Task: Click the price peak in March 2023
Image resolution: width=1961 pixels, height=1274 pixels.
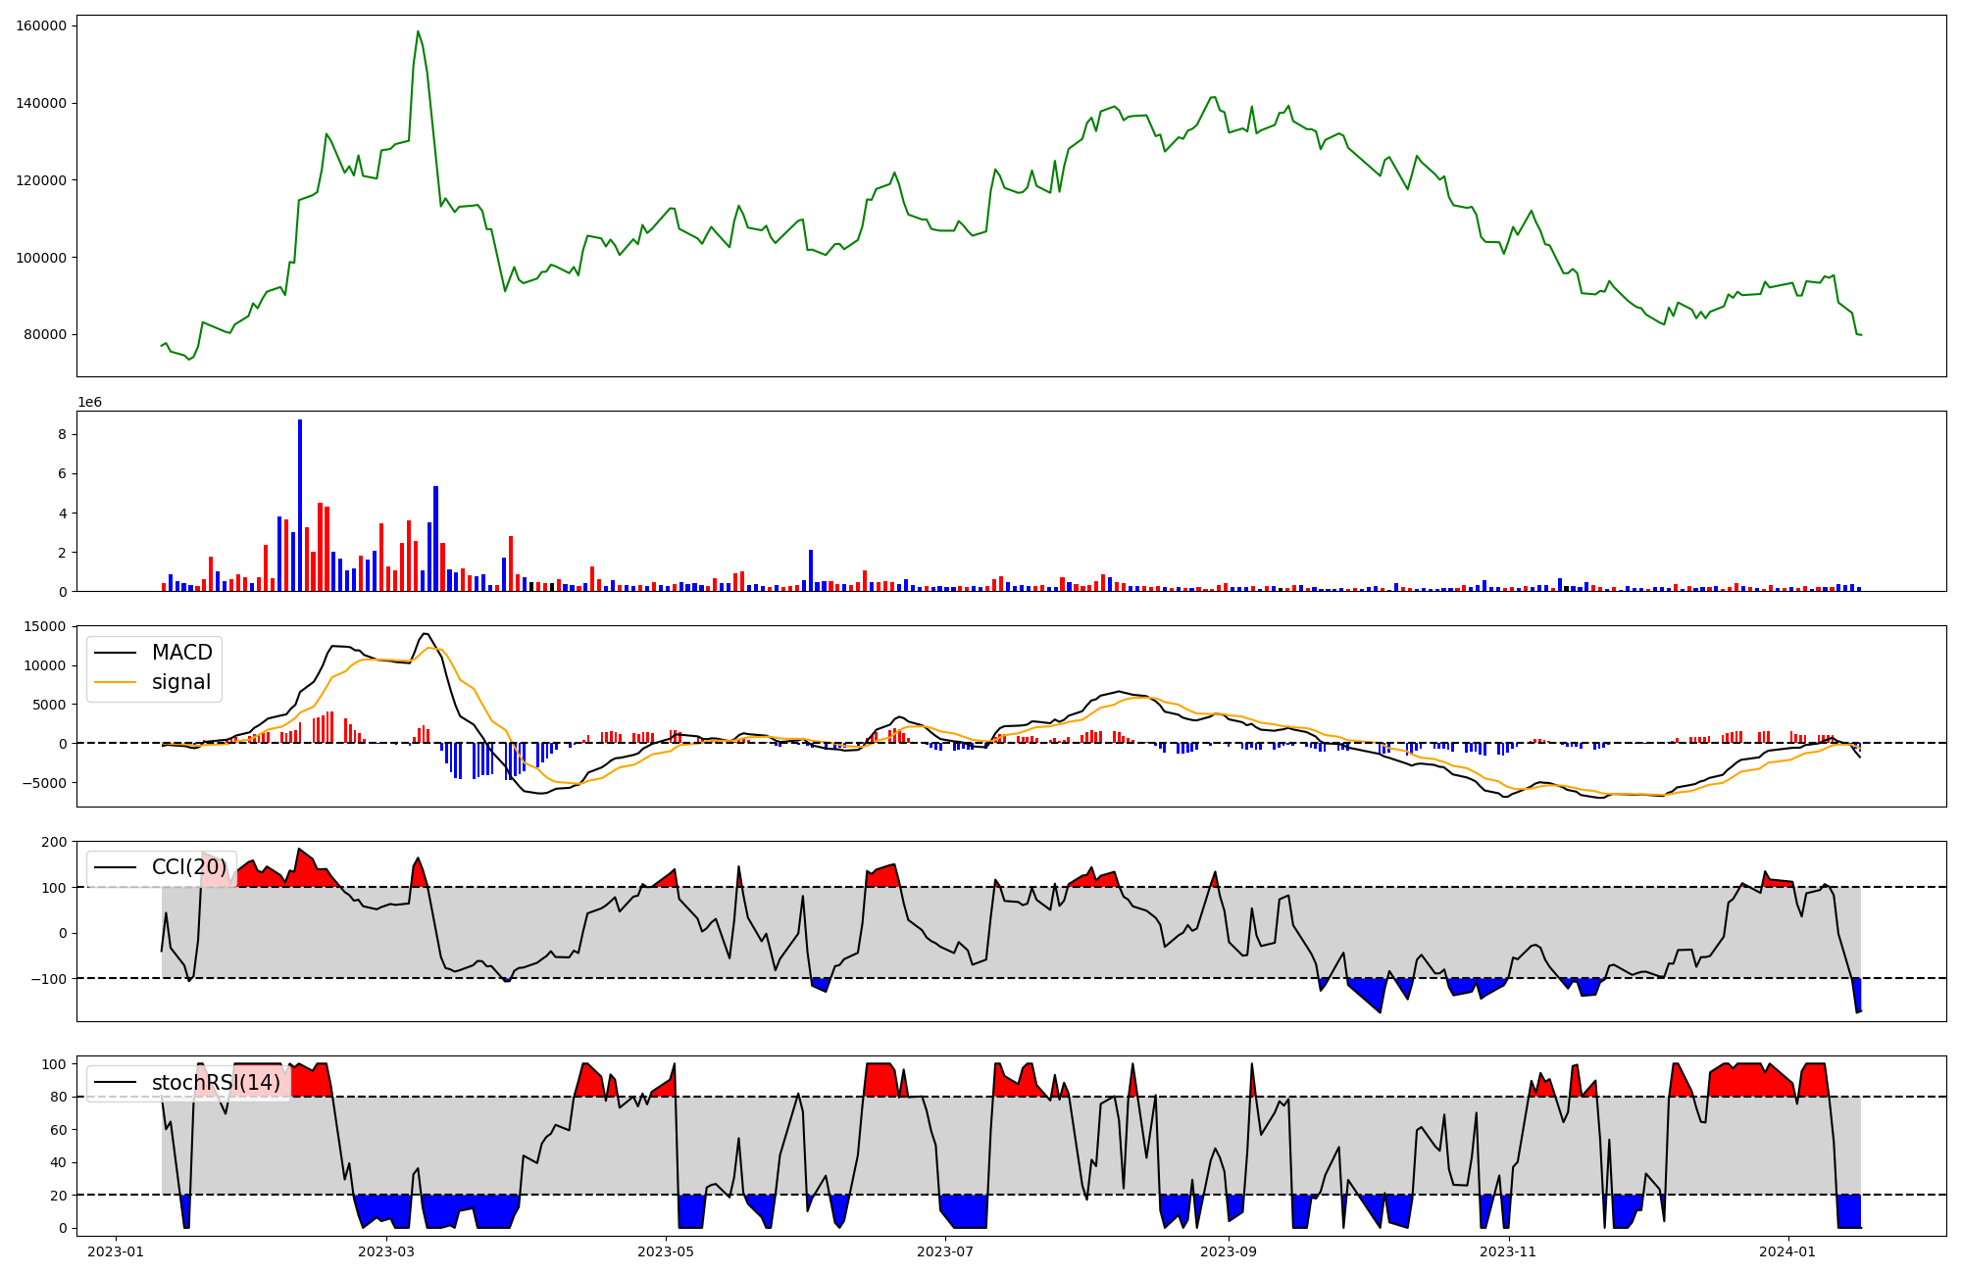Action: click(418, 31)
